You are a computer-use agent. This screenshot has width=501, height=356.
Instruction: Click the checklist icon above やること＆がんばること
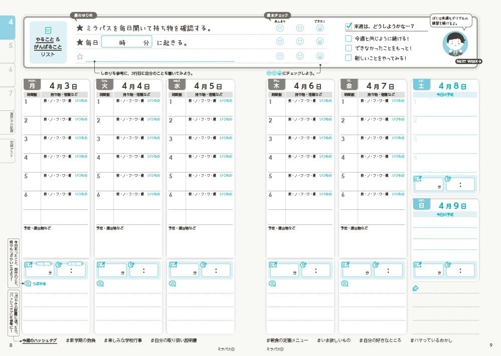click(x=48, y=30)
